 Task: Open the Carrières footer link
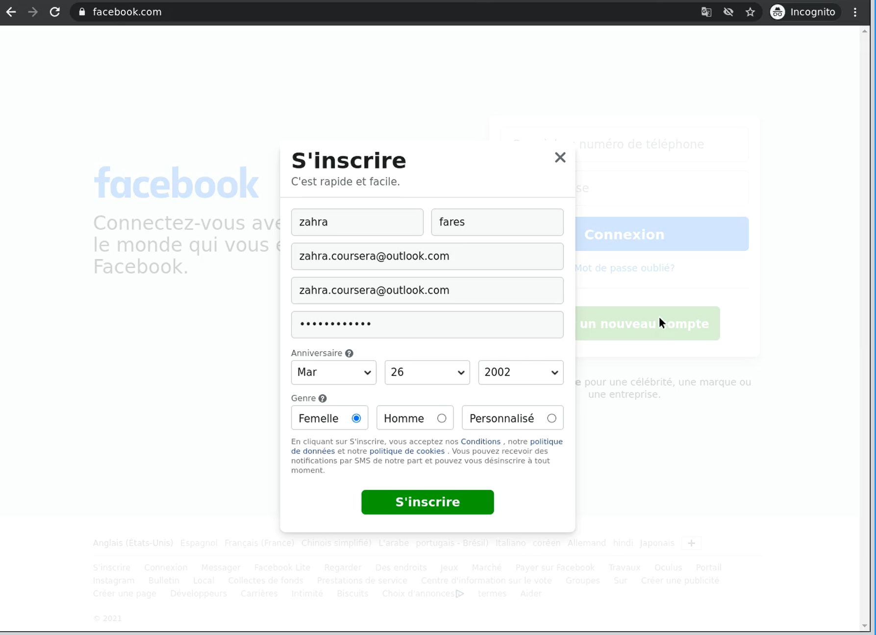pos(259,593)
